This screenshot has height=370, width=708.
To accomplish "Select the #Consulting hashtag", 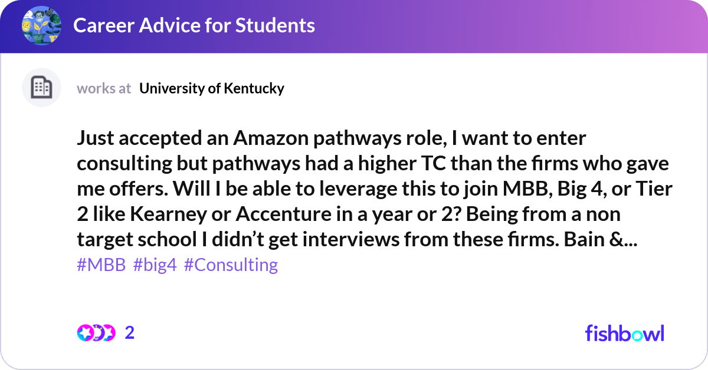I will [x=231, y=265].
